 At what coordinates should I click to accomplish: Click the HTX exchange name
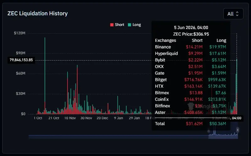click(x=159, y=86)
